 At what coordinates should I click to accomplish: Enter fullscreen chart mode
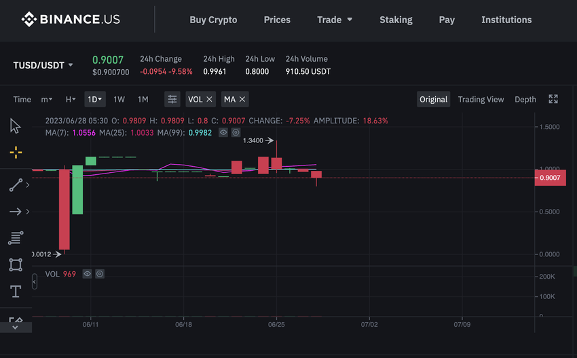click(553, 99)
